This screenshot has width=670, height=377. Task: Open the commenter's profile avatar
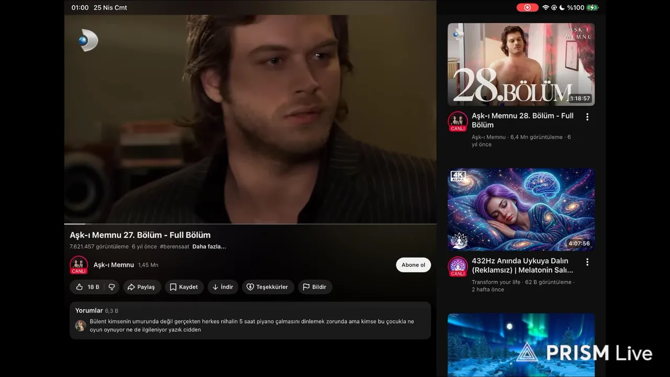[81, 326]
